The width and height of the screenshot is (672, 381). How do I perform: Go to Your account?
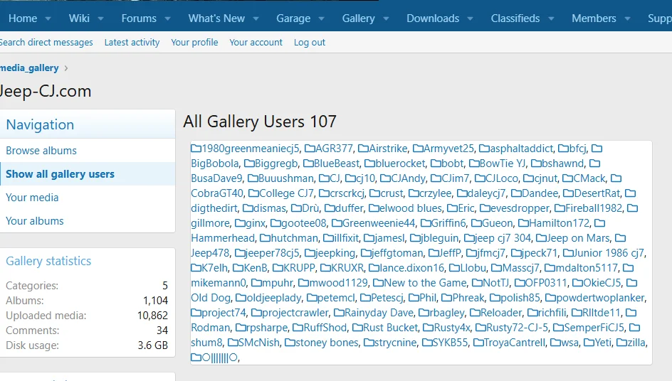[x=256, y=43]
